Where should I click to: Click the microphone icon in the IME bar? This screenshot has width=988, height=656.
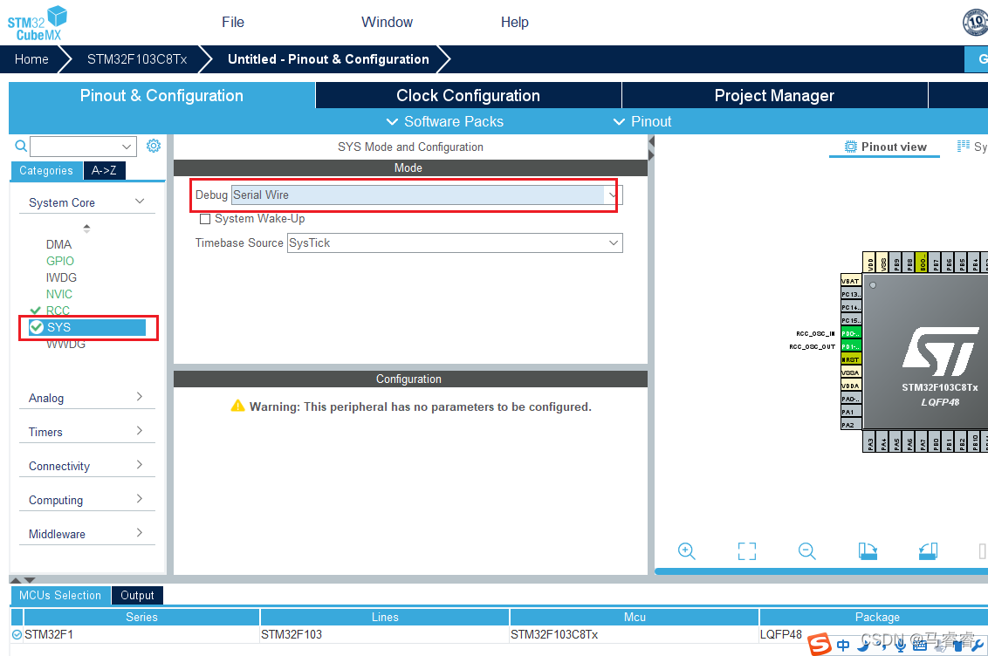click(901, 645)
